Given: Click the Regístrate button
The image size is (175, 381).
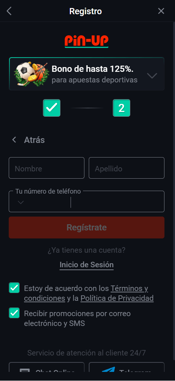Looking at the screenshot, I should point(87,228).
